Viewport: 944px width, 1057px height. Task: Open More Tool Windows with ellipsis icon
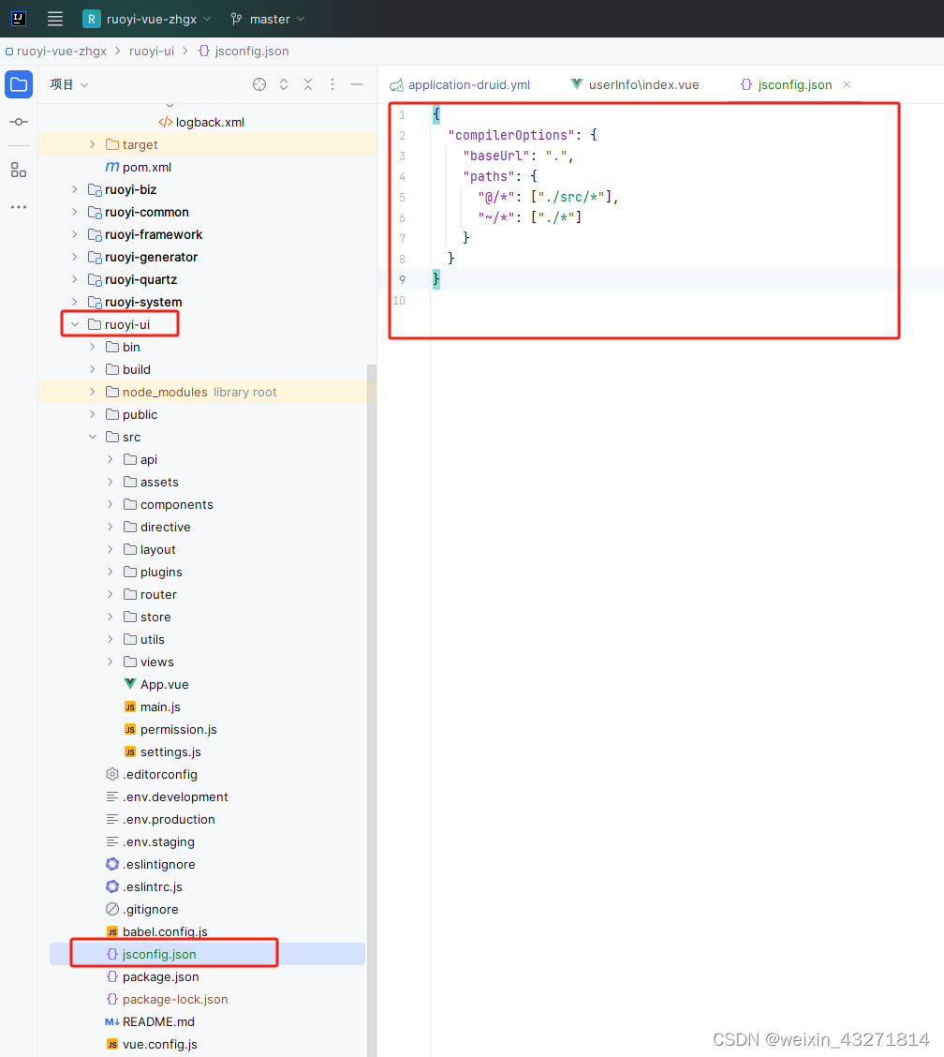[x=18, y=207]
